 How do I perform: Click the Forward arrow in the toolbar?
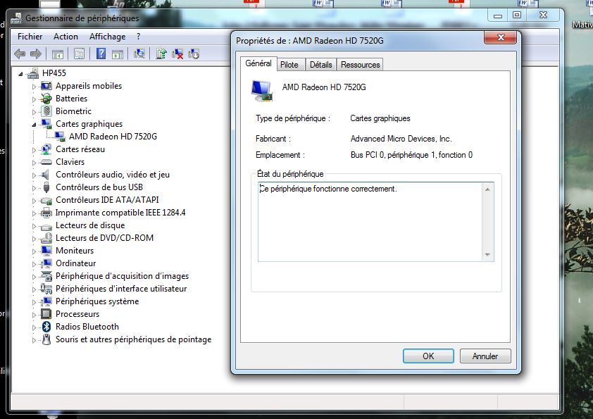(x=35, y=54)
